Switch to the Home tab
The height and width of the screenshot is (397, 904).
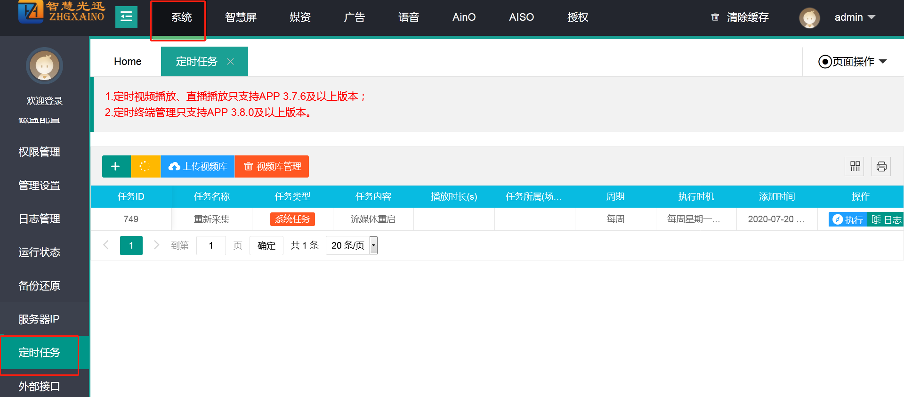(127, 62)
